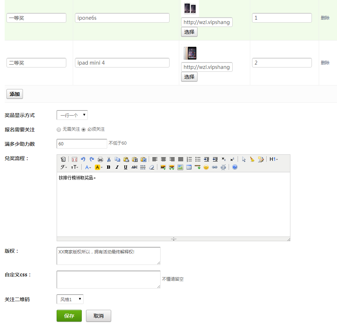Click the insert hyperlink icon
337x327 pixels.
tap(215, 167)
